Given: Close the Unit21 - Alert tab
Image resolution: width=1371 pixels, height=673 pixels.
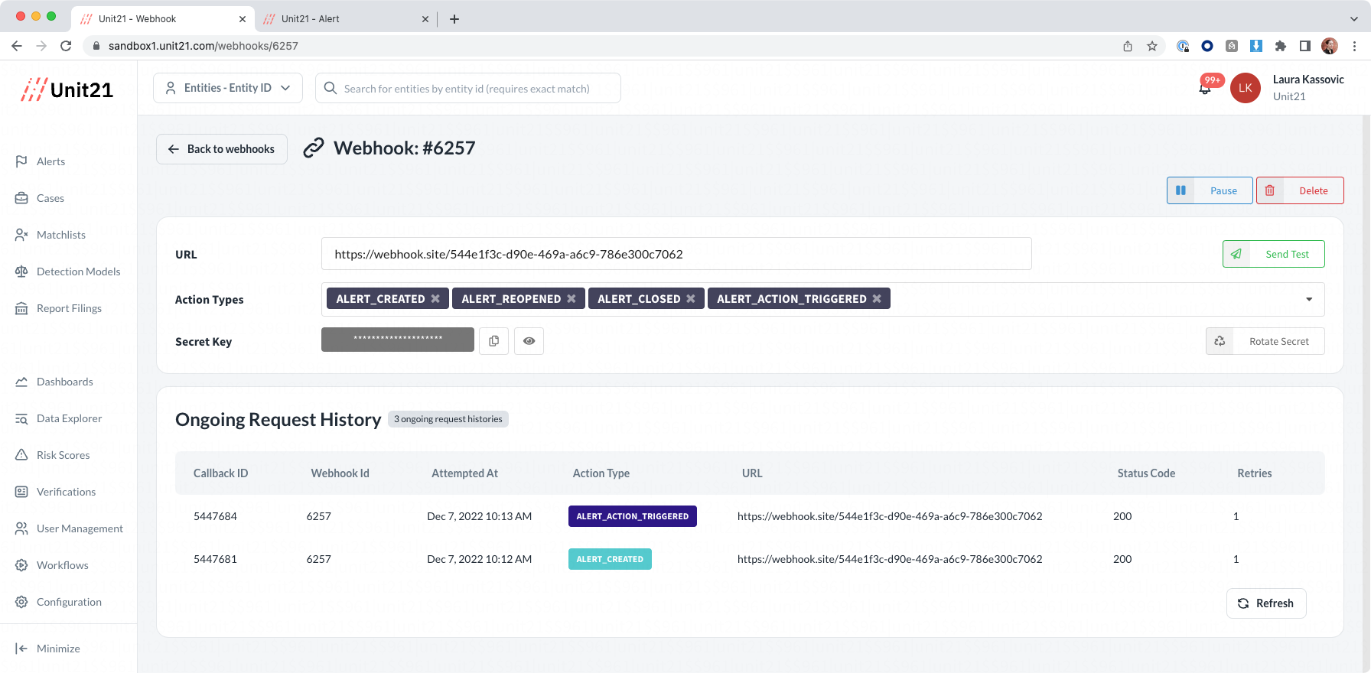Looking at the screenshot, I should coord(425,19).
